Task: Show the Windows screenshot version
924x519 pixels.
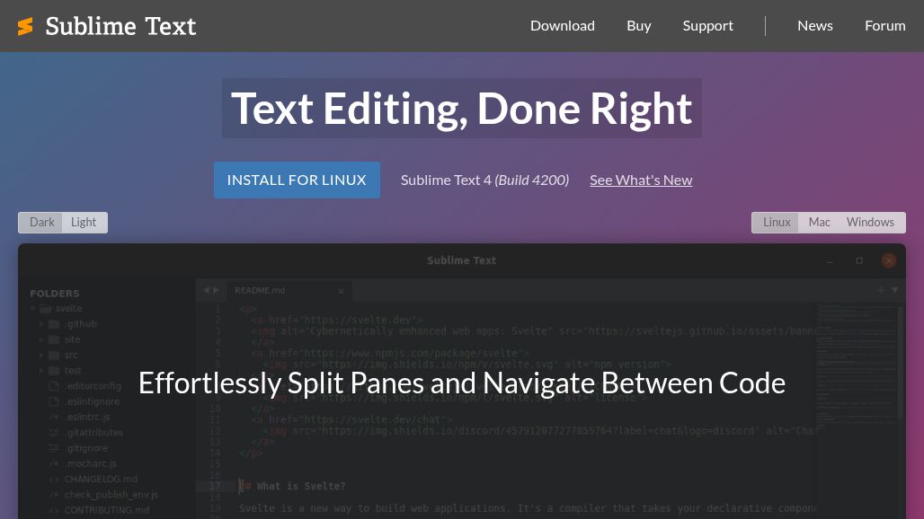Action: click(x=870, y=223)
